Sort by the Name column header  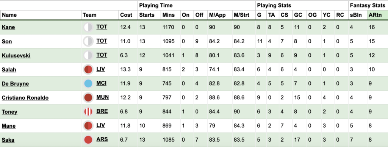[9, 15]
